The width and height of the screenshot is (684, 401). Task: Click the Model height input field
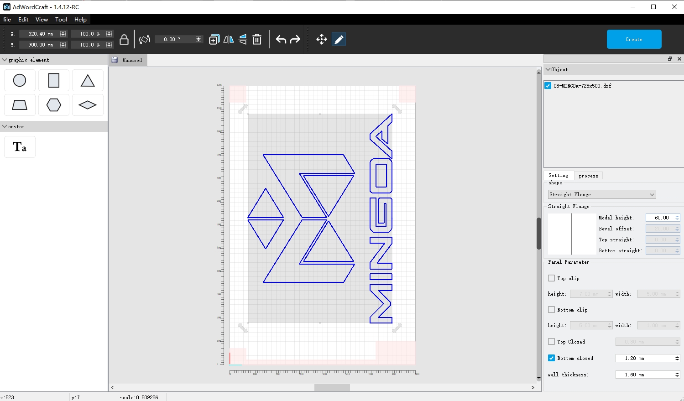tap(660, 218)
